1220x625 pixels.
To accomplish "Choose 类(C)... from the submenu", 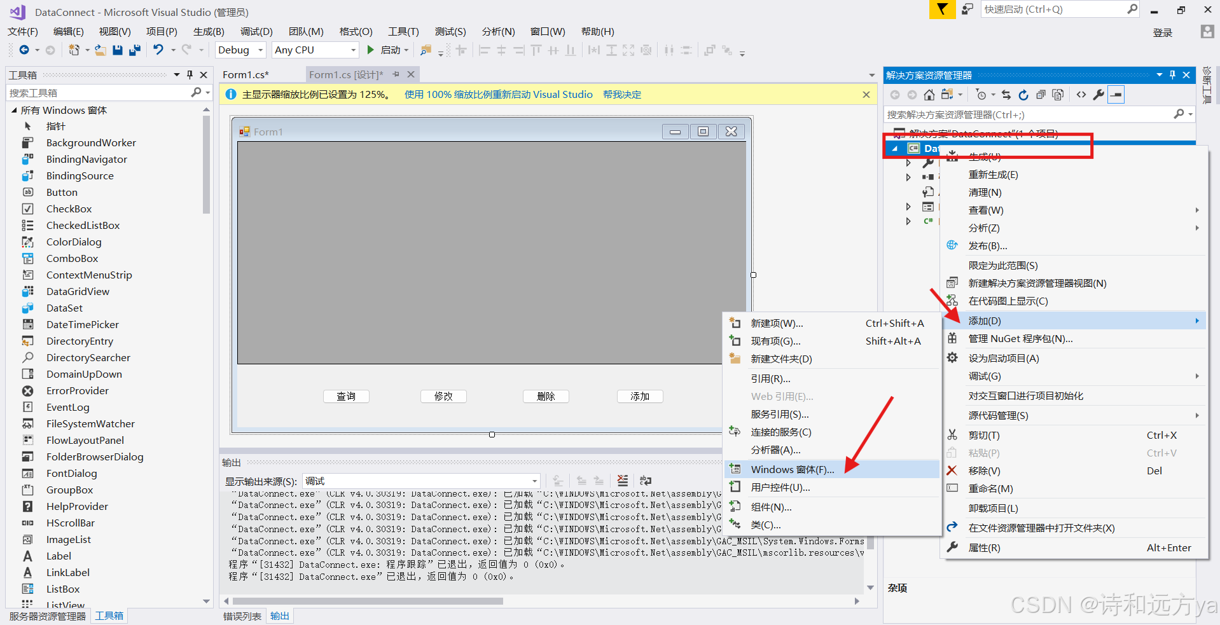I will click(832, 525).
